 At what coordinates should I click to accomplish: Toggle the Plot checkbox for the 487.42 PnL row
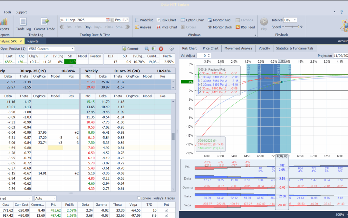pos(167,215)
